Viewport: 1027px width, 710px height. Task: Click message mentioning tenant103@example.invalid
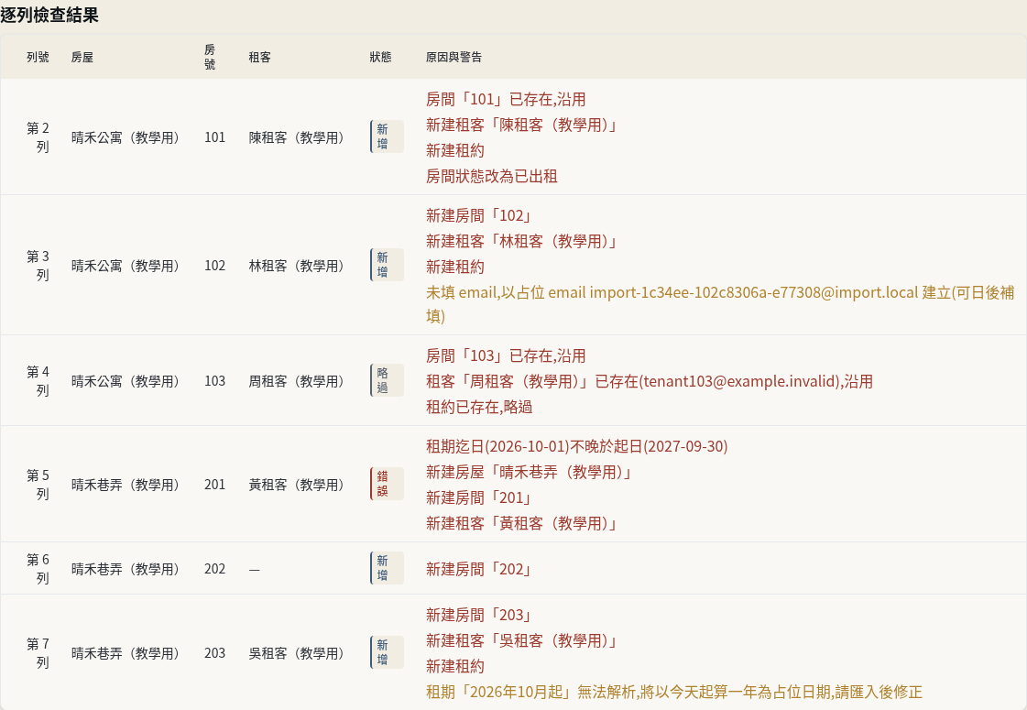[649, 380]
